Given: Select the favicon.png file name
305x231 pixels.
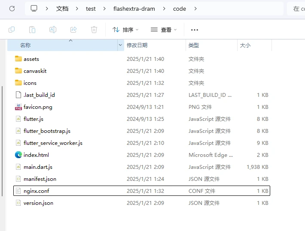Looking at the screenshot, I should [x=38, y=107].
